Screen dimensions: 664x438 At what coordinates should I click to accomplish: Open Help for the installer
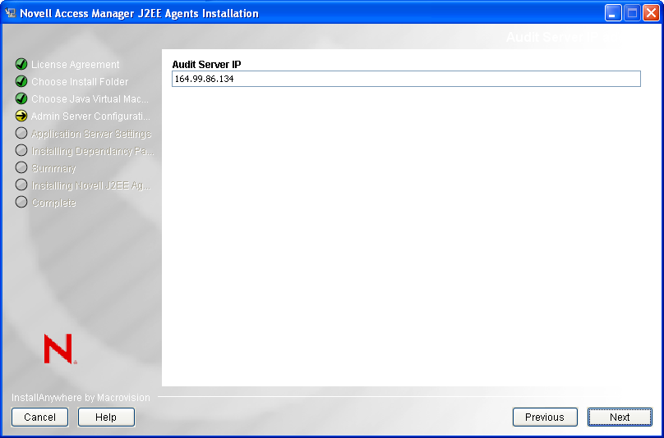tap(106, 417)
